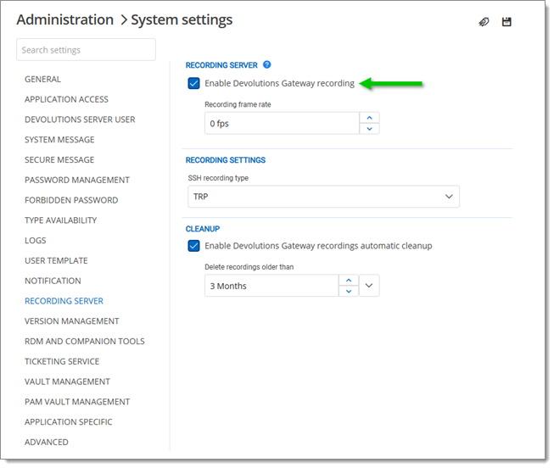Click the Recording frame rate field
Image resolution: width=554 pixels, height=468 pixels.
[282, 123]
